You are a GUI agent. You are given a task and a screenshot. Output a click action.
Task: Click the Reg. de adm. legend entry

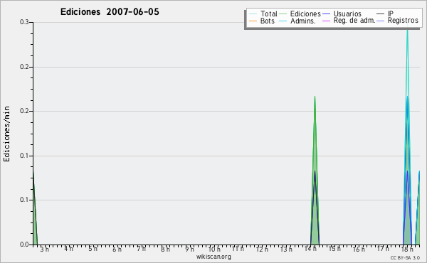pyautogui.click(x=349, y=21)
